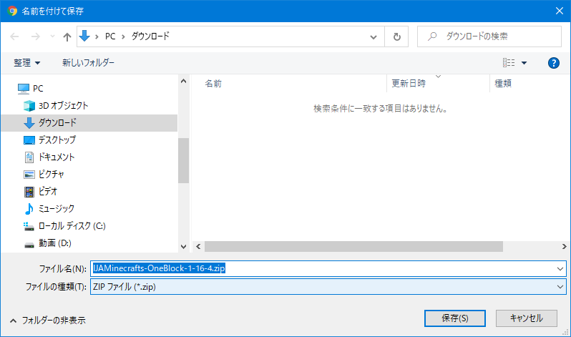Click the 3D オブジェクト cube icon
This screenshot has width=571, height=337.
click(x=29, y=106)
